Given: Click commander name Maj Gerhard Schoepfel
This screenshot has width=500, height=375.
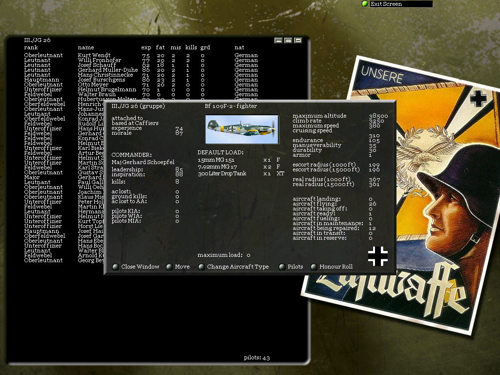Looking at the screenshot, I should 143,162.
